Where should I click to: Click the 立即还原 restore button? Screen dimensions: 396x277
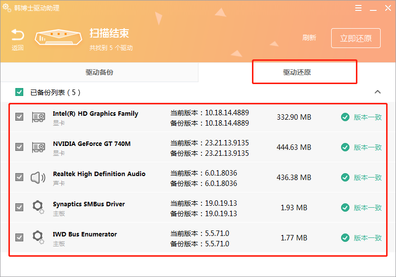tap(355, 38)
